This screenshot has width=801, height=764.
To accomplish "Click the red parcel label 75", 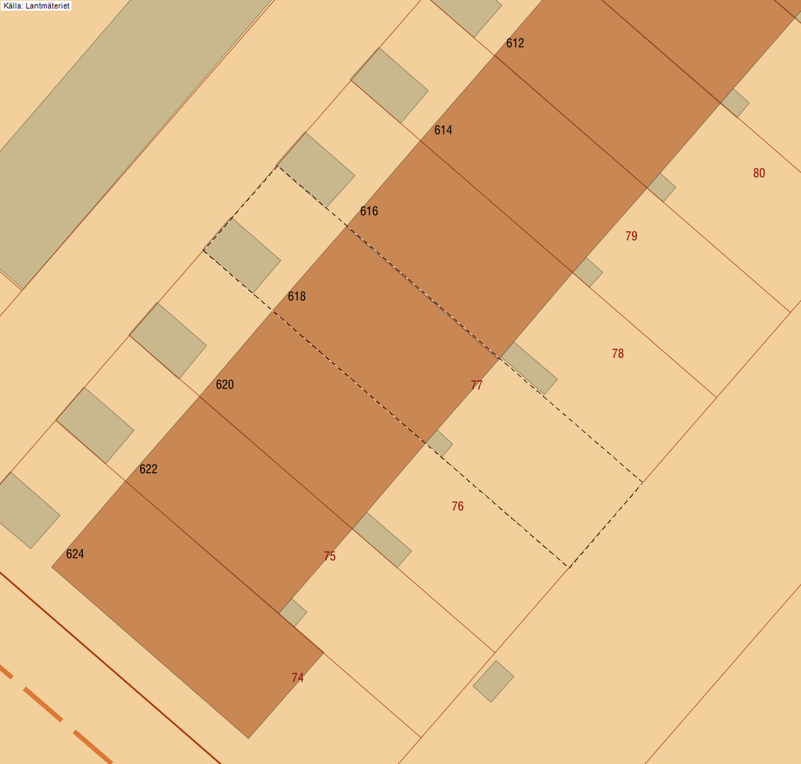I will (329, 557).
